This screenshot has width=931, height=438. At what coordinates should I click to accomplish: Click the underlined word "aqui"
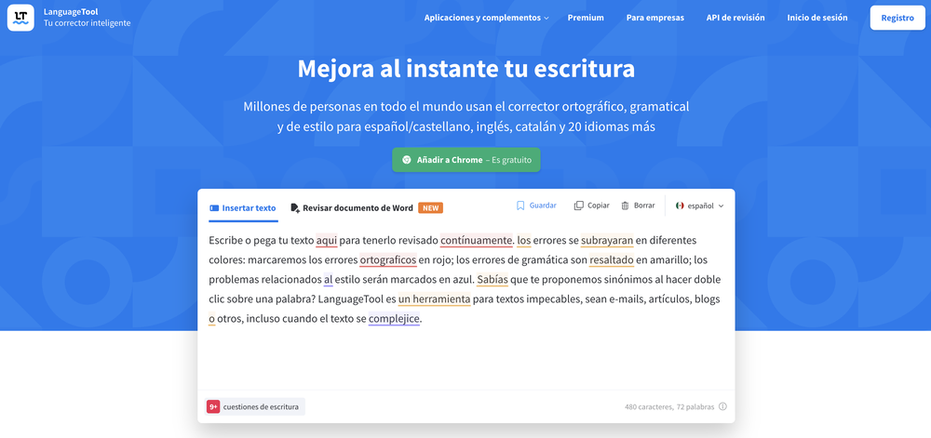[x=327, y=241]
